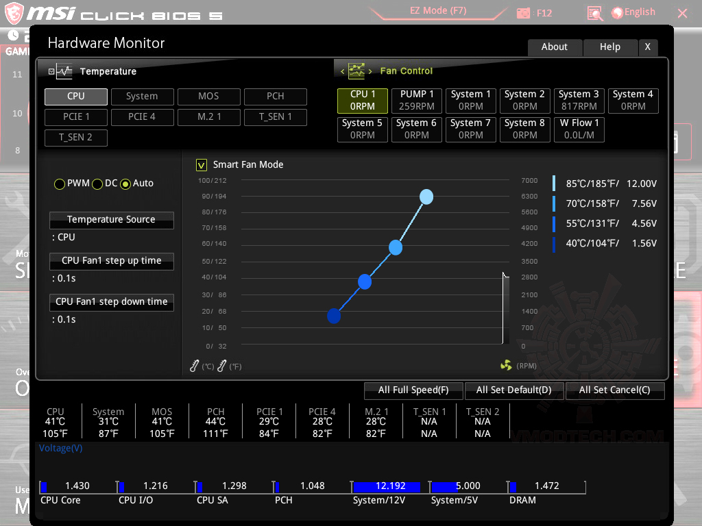The height and width of the screenshot is (526, 702).
Task: Enable Smart Fan Mode checkbox
Action: [x=202, y=165]
